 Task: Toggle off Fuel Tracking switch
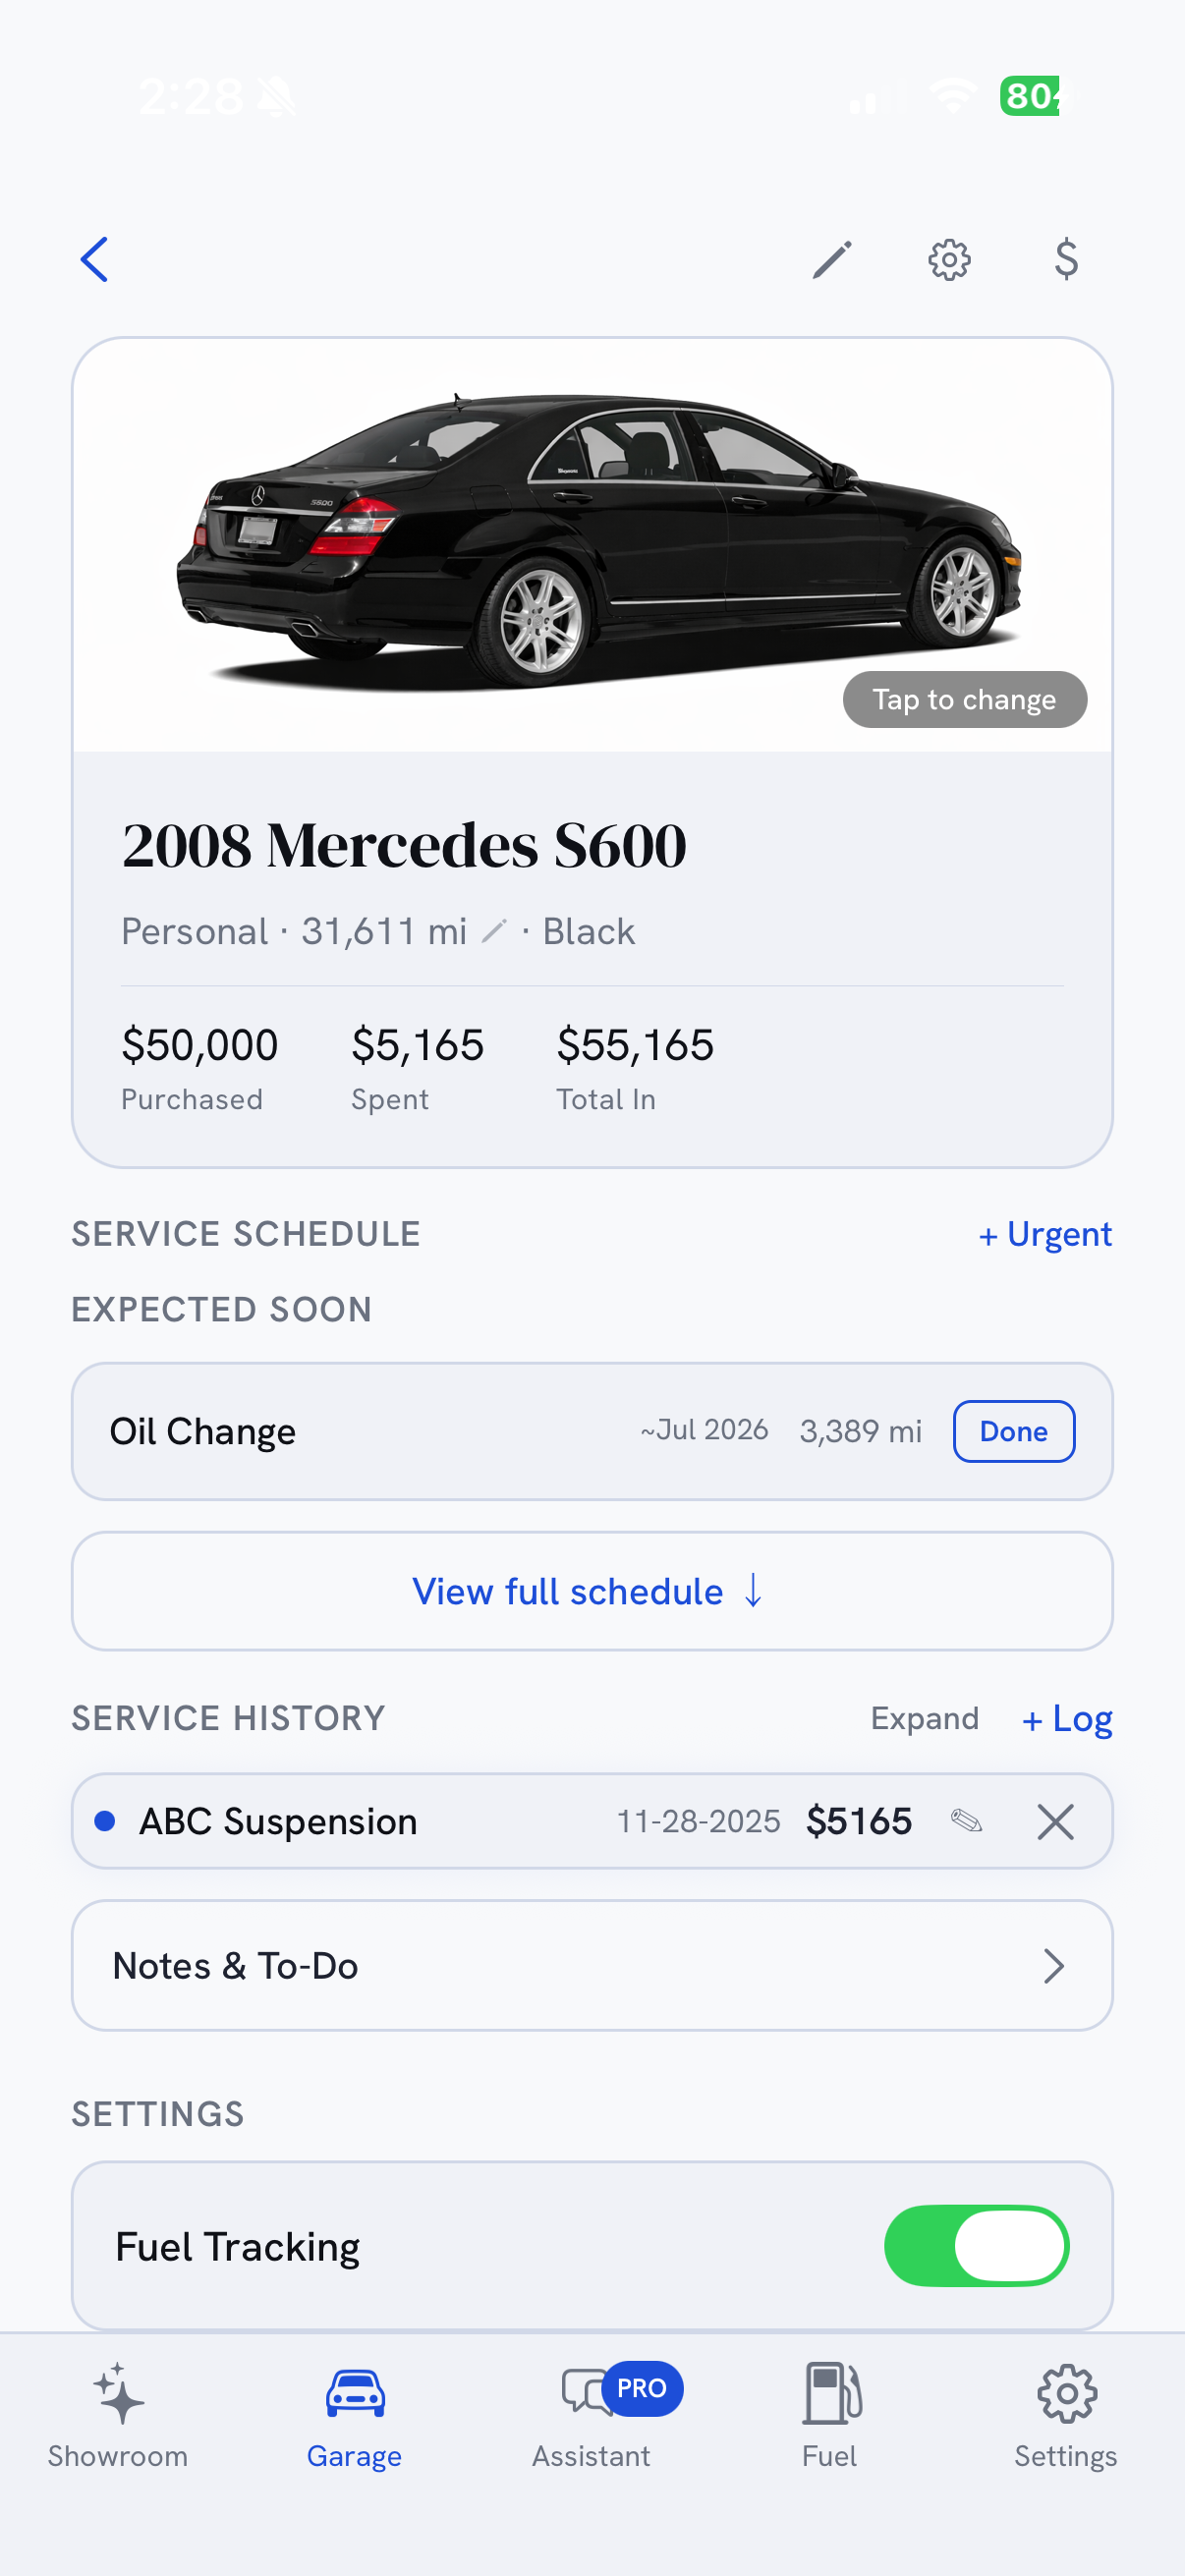976,2246
